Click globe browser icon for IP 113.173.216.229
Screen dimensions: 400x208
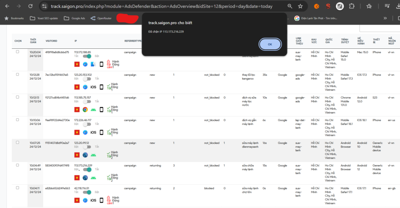point(85,178)
